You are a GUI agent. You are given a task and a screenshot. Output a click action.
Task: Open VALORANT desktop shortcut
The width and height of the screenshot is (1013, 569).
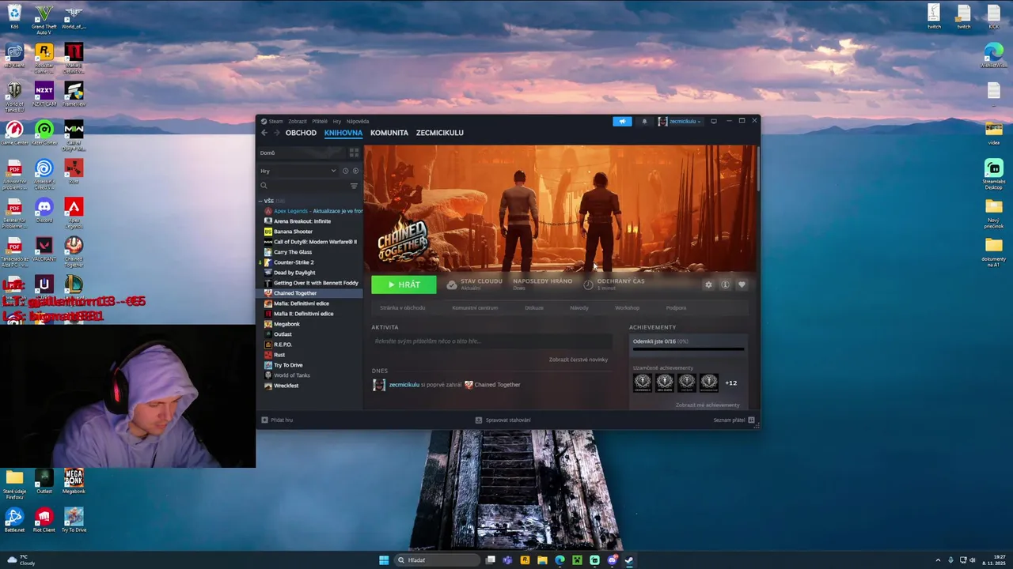click(44, 250)
